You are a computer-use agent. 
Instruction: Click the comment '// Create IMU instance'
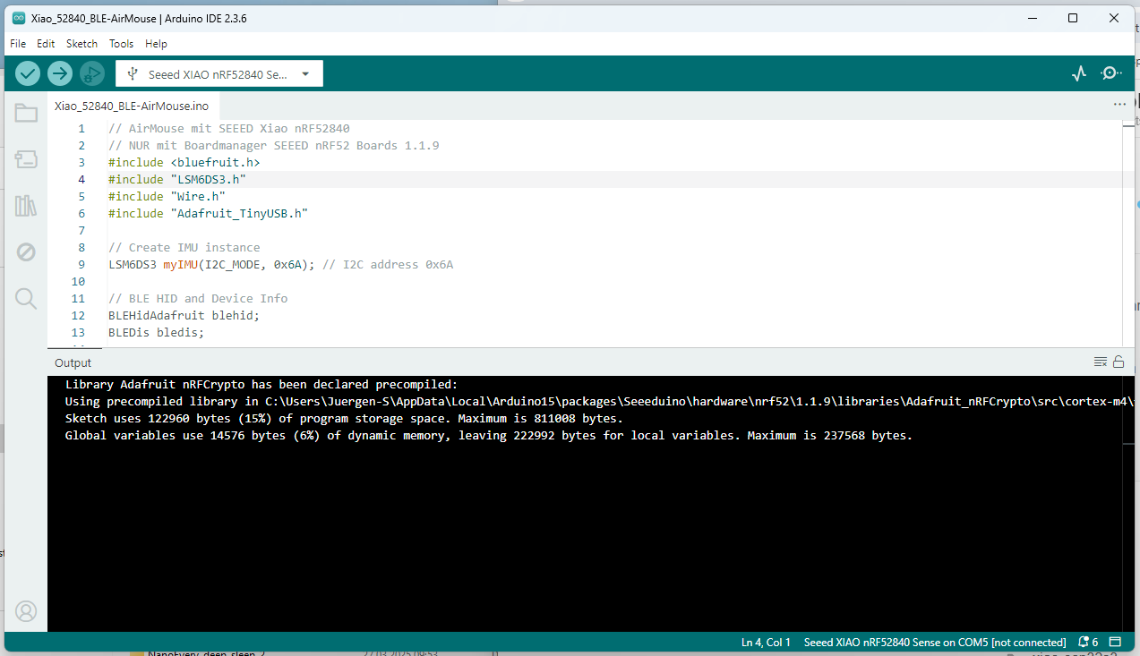(x=184, y=248)
